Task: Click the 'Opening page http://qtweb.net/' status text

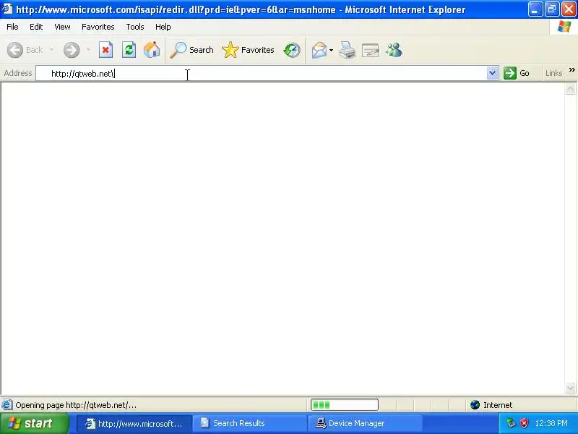Action: coord(76,405)
